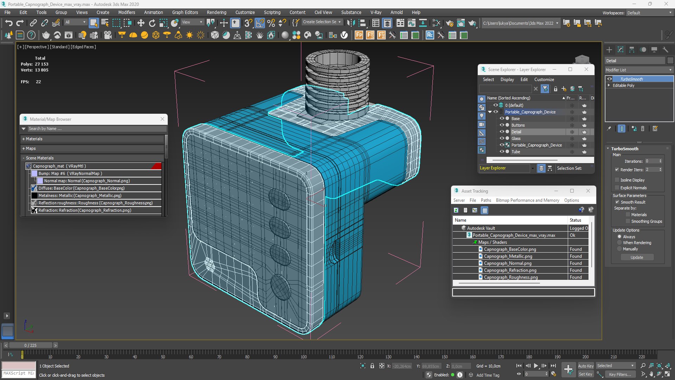Toggle the filter icon in Scene Explorer
Screen dimensions: 675x380
pyautogui.click(x=545, y=89)
